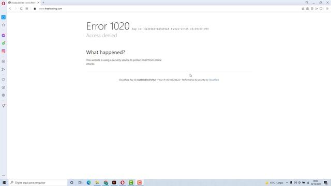The image size is (331, 186).
Task: Open the Speed Dial grid button
Action: point(27,9)
